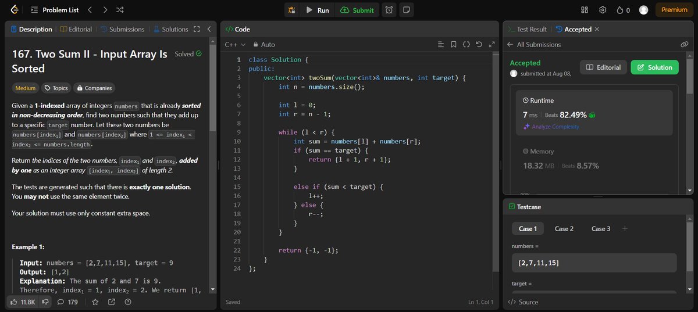
Task: Start the debugger icon beside Run
Action: (291, 10)
